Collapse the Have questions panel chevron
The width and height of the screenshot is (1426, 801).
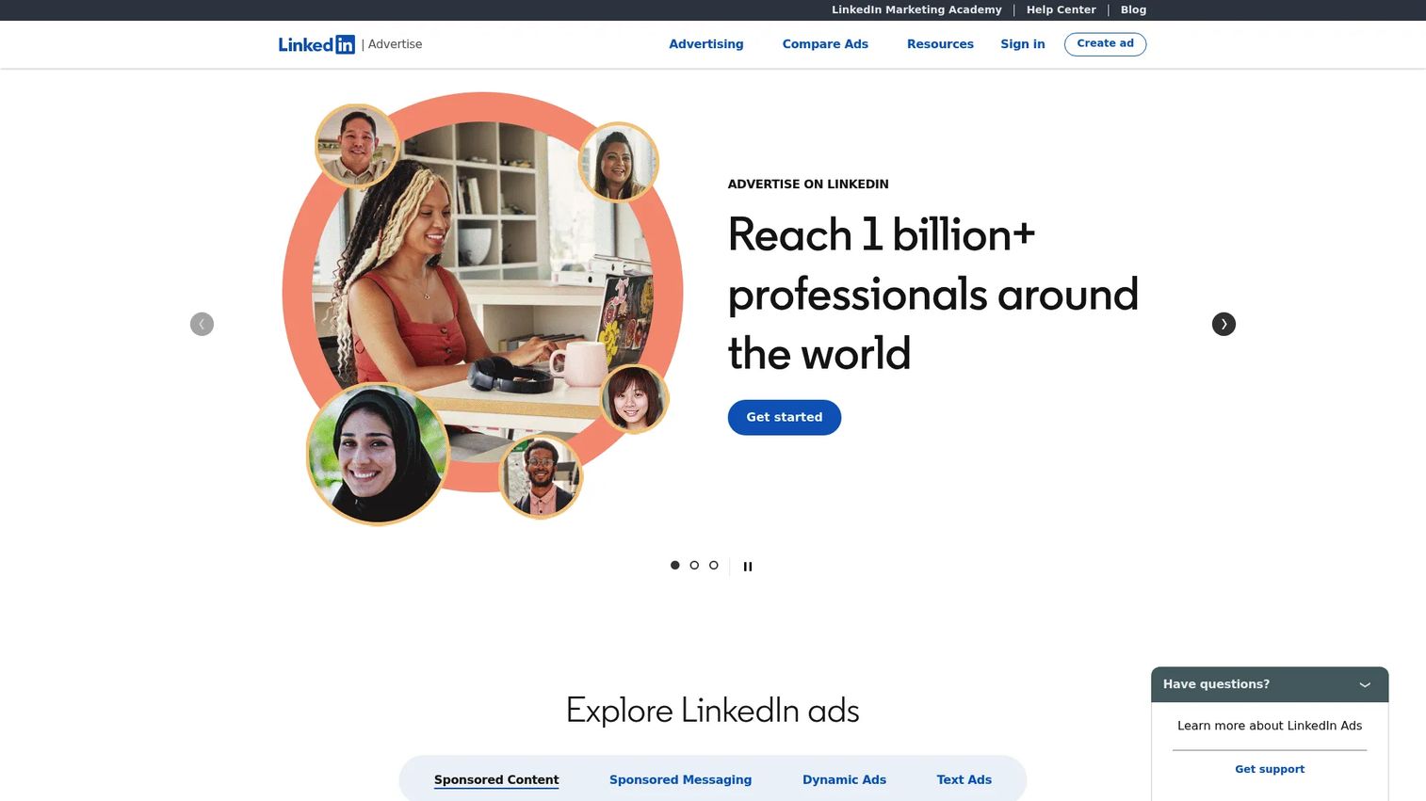coord(1365,685)
